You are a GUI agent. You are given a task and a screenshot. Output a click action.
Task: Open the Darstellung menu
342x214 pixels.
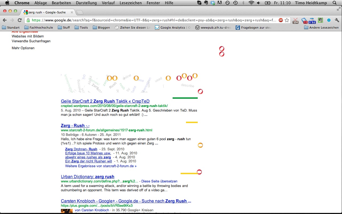click(x=86, y=3)
